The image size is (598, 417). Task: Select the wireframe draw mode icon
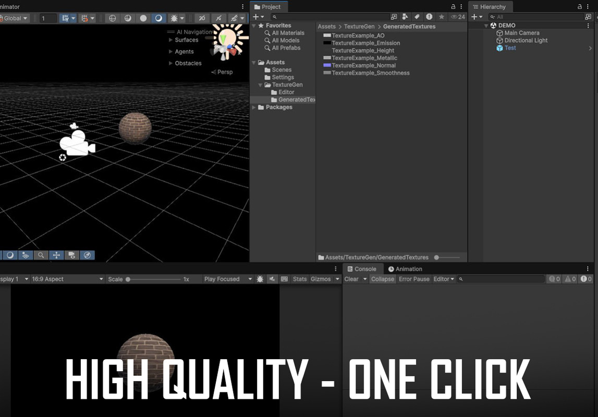pyautogui.click(x=112, y=18)
